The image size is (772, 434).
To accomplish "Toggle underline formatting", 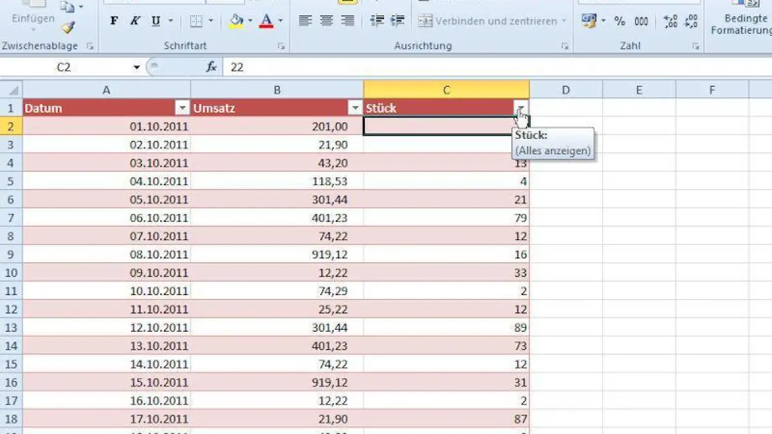I will click(x=154, y=21).
